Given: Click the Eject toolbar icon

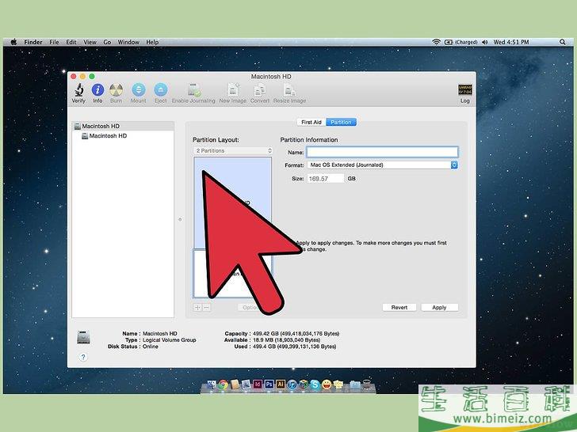Looking at the screenshot, I should [160, 89].
